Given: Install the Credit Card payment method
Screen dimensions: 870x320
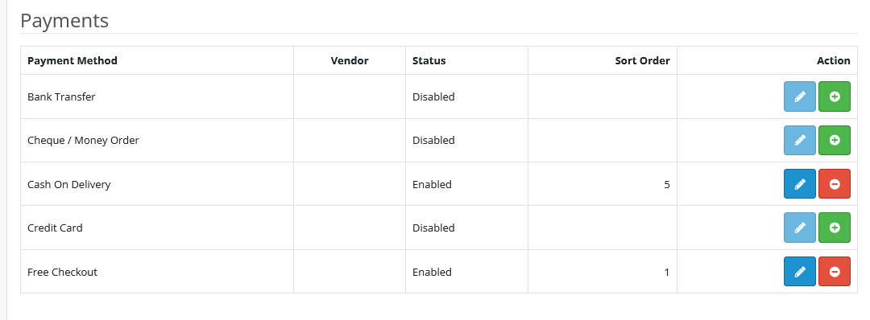Looking at the screenshot, I should 835,228.
